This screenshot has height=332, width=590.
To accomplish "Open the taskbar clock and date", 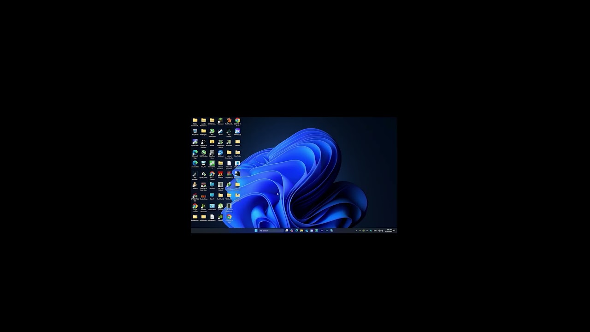I will click(x=389, y=231).
